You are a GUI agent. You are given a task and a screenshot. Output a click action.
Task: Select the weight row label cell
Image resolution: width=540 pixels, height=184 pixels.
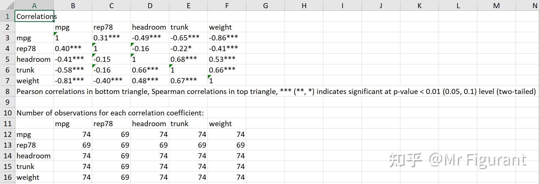[x=34, y=80]
